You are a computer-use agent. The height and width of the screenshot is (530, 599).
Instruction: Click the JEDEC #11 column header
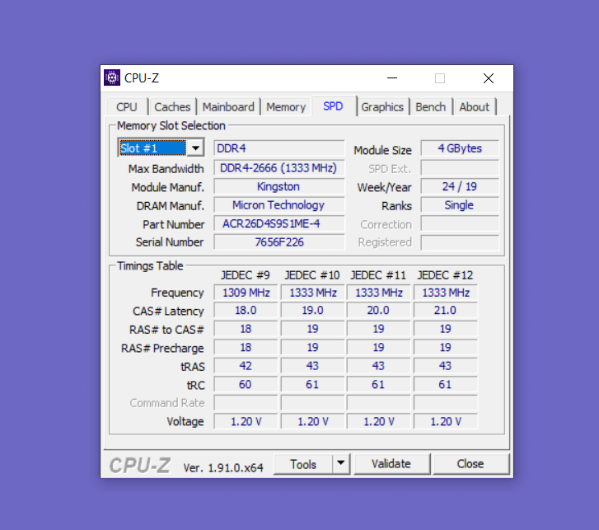[x=378, y=275]
